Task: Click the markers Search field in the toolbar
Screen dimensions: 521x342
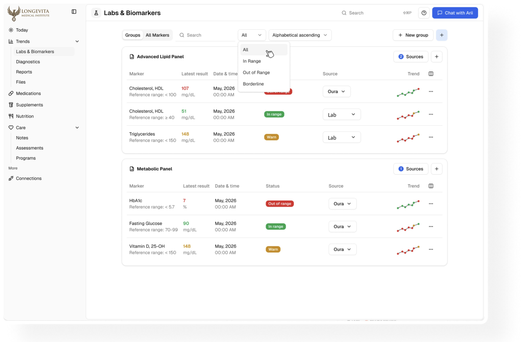Action: [x=206, y=35]
